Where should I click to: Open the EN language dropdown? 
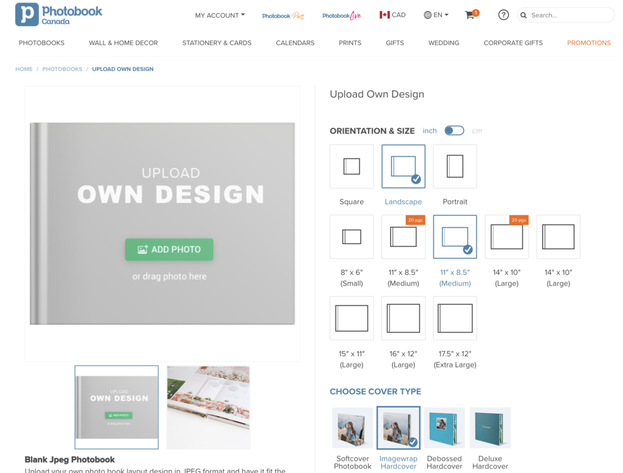point(436,15)
